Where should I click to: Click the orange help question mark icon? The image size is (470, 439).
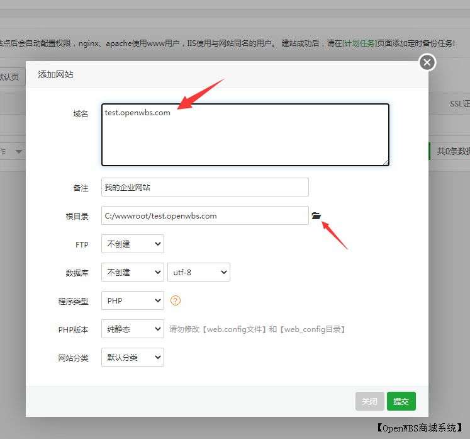pyautogui.click(x=176, y=300)
